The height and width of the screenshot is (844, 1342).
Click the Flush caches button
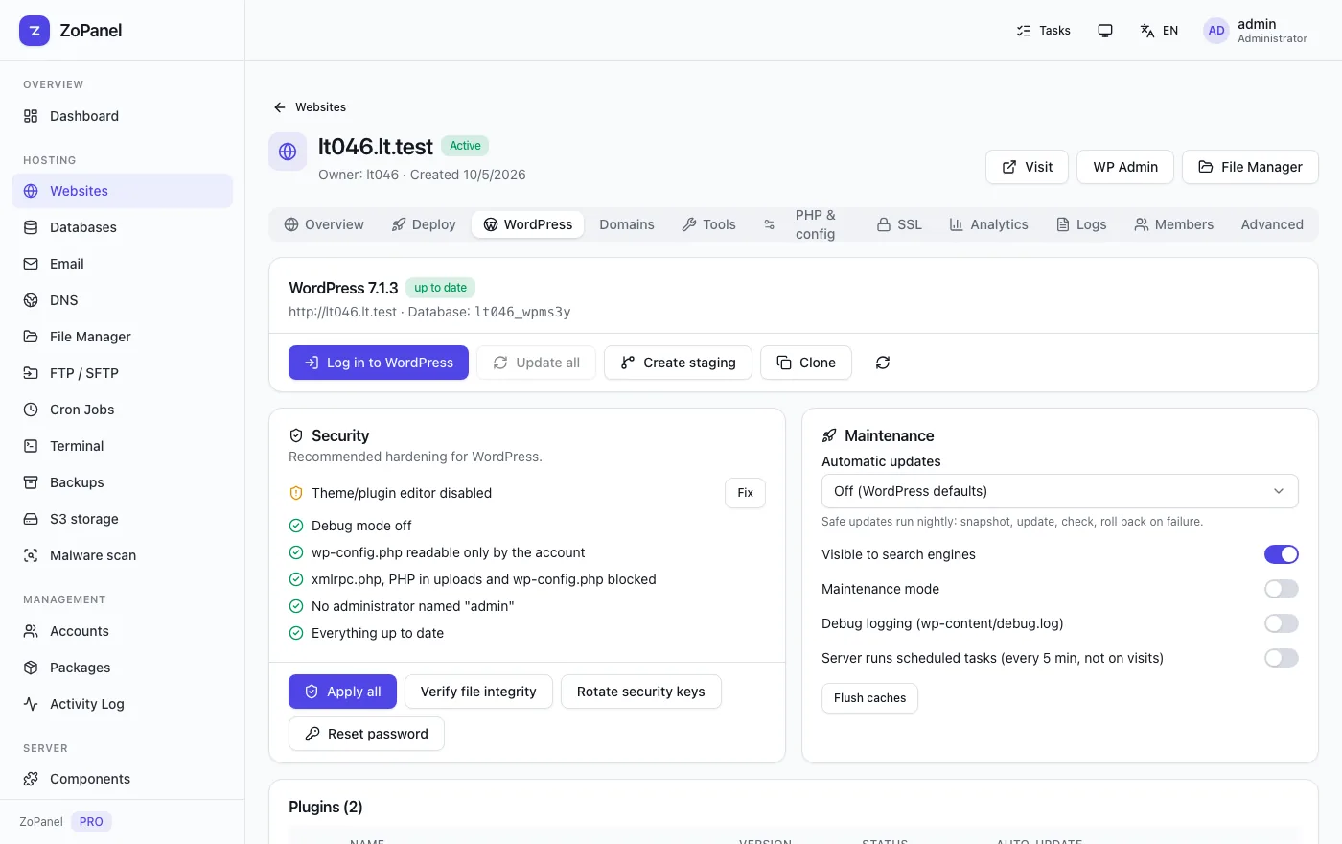pos(869,698)
